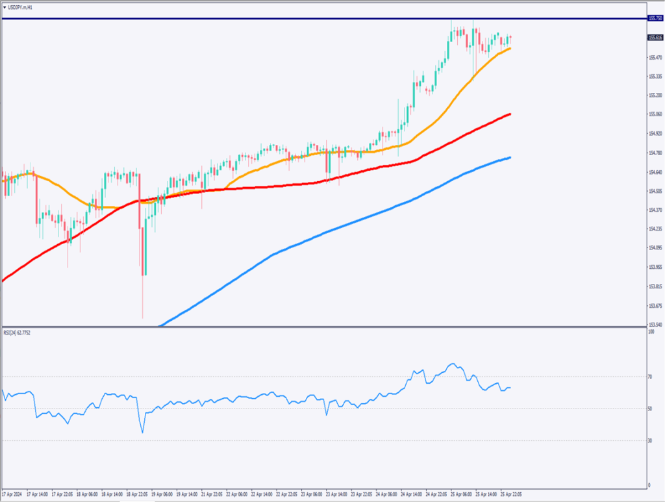The width and height of the screenshot is (665, 502).
Task: Click the 155.750 price tag on axis
Action: [x=655, y=19]
